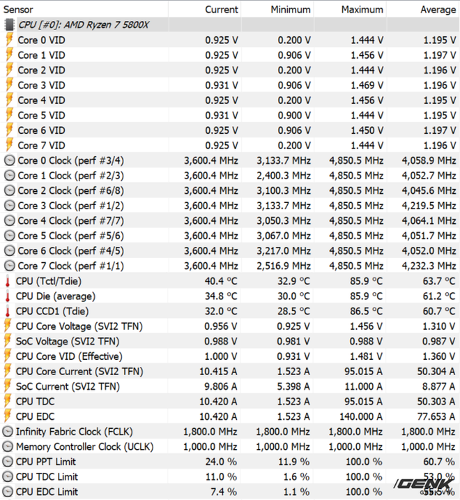Select the CPU PPT Limit label
Screen dimensions: 460x500
46,462
